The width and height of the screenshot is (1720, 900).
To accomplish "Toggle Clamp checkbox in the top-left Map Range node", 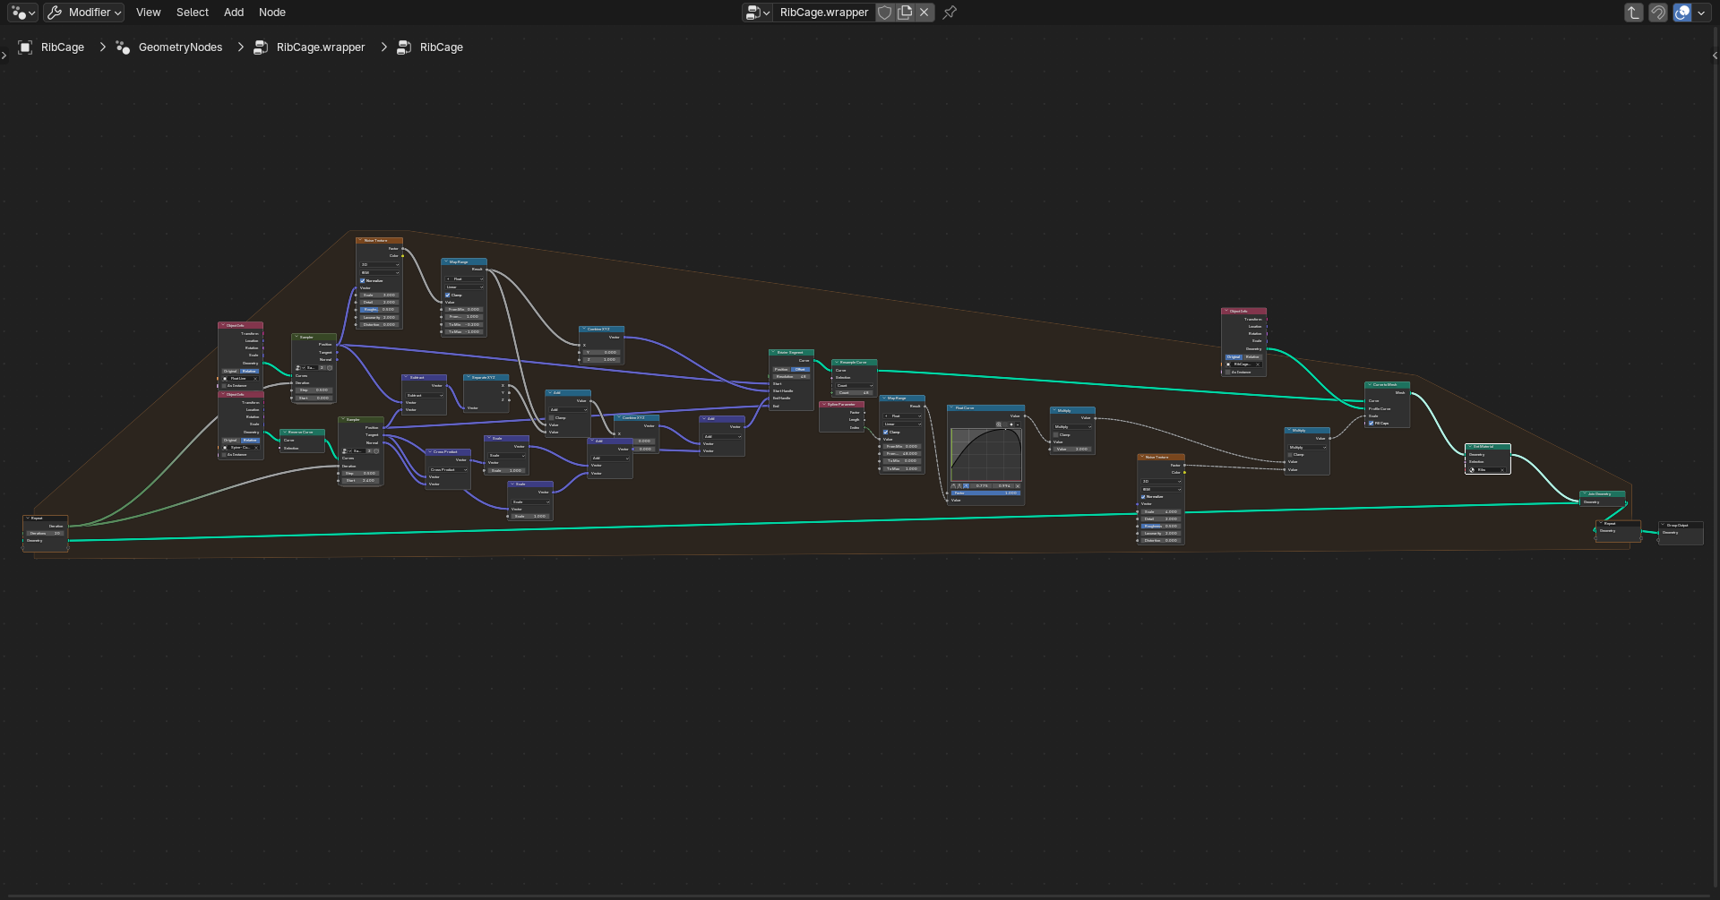I will [448, 295].
